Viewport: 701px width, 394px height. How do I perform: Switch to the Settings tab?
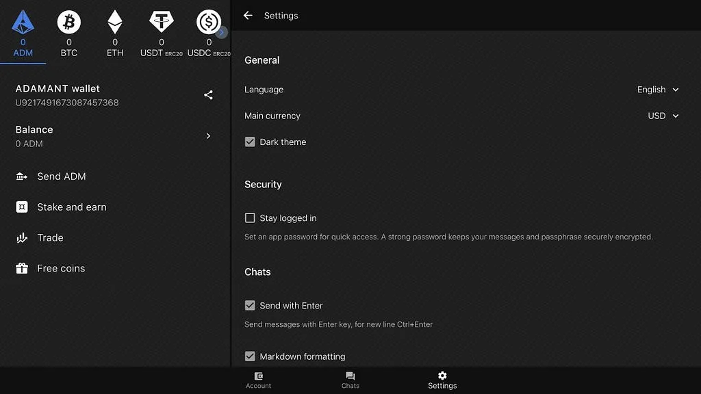tap(442, 380)
